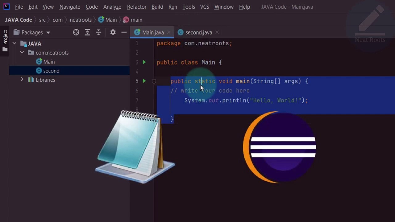Open the Code menu
The height and width of the screenshot is (222, 395).
tap(92, 7)
